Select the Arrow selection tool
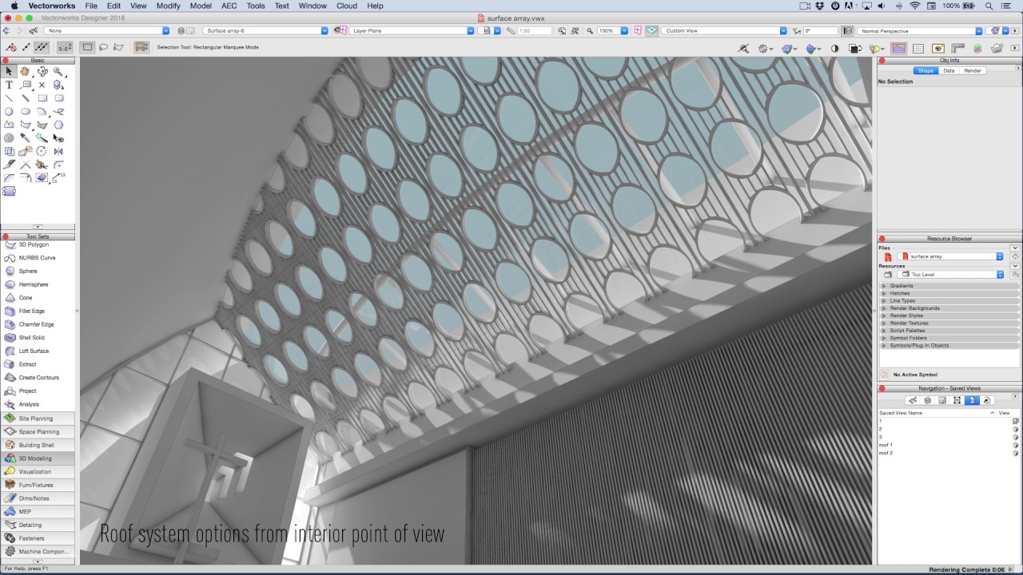 10,71
